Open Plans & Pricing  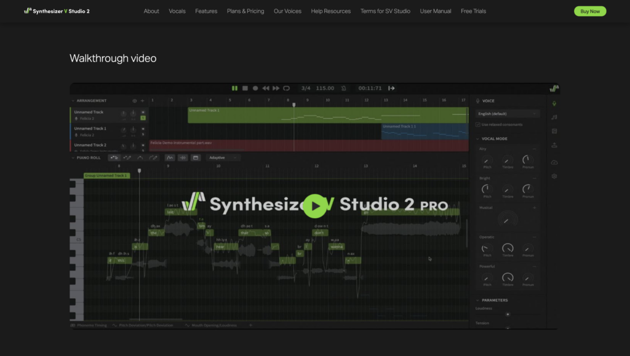click(x=245, y=11)
